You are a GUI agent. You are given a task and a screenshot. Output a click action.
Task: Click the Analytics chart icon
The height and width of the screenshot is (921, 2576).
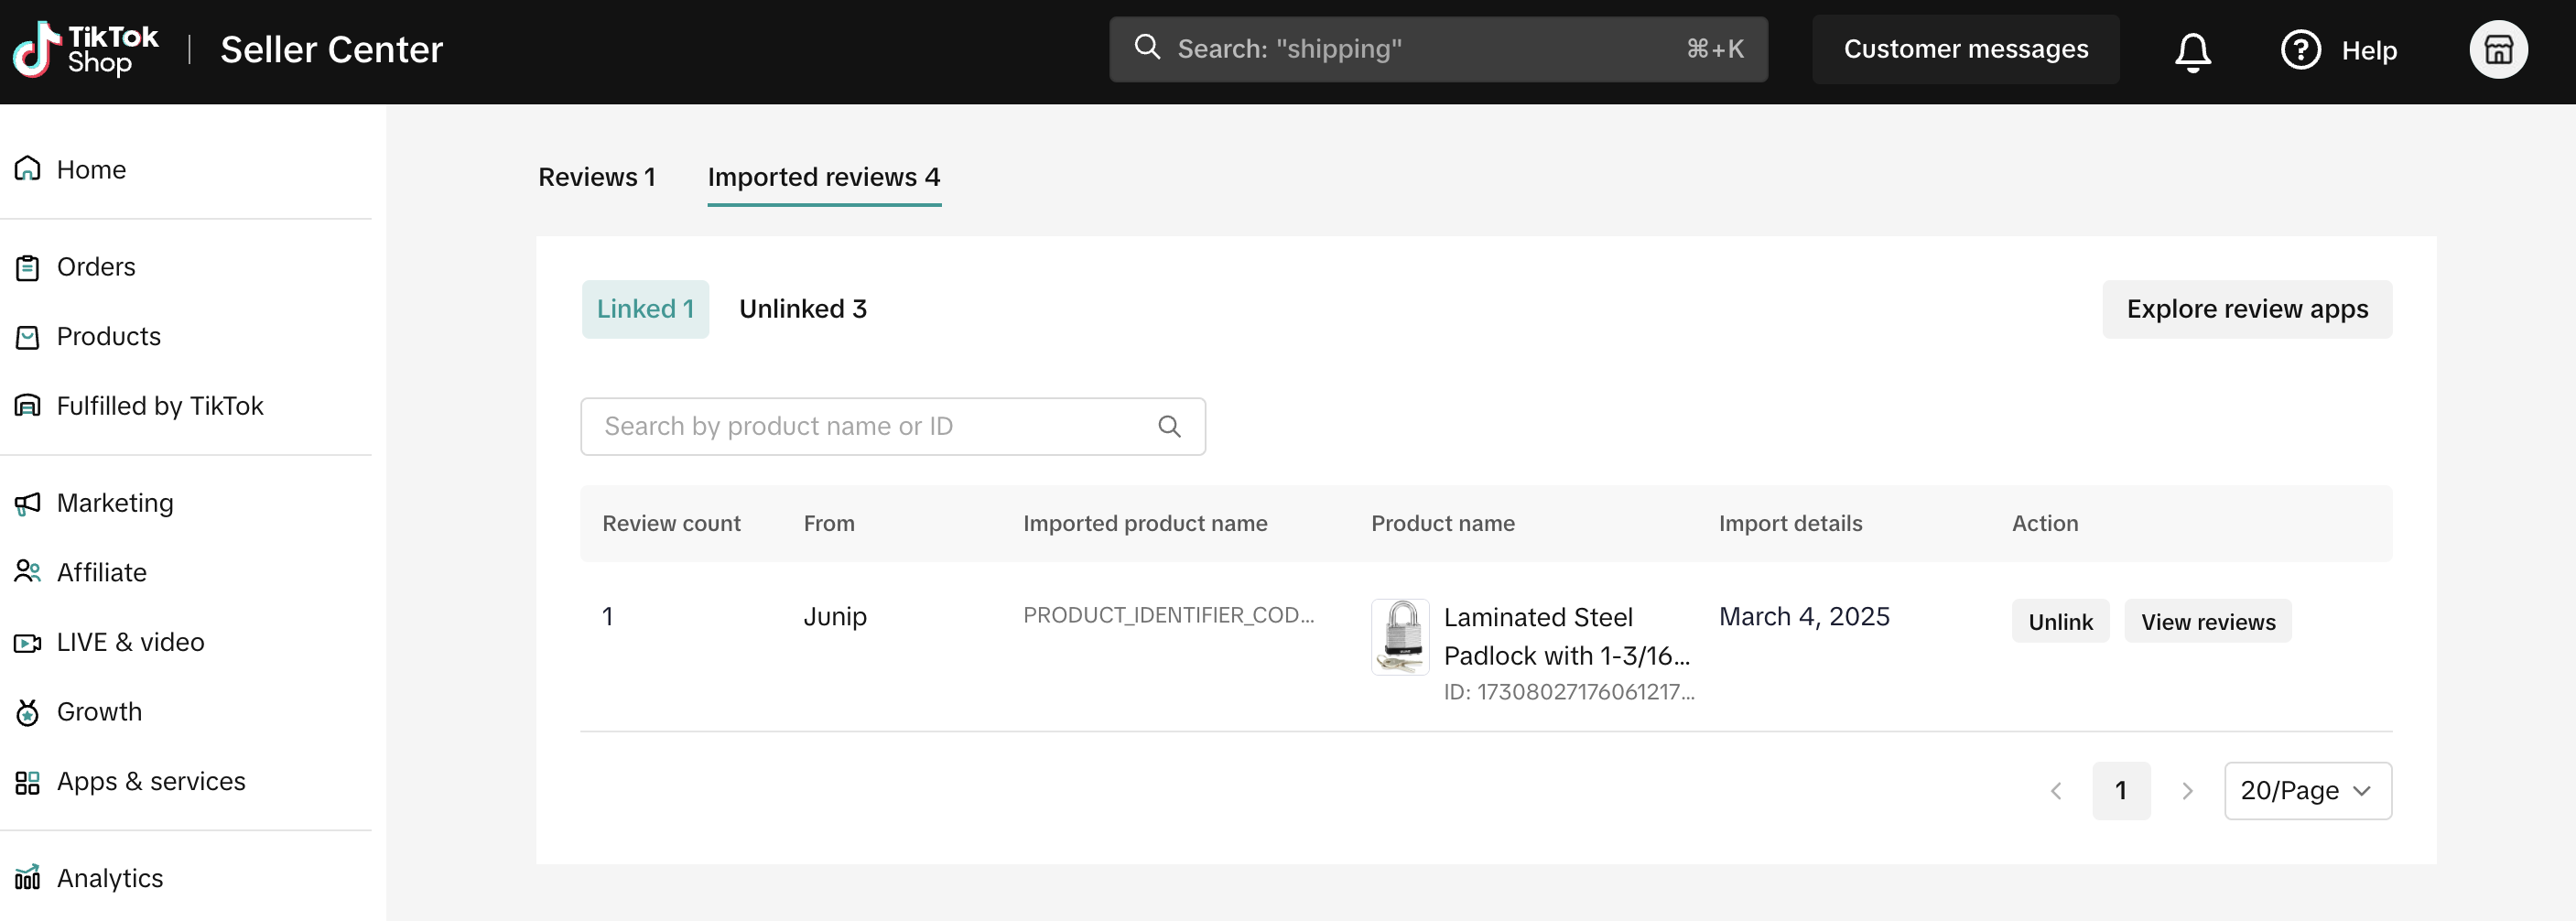[28, 878]
